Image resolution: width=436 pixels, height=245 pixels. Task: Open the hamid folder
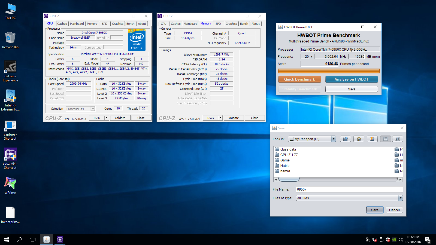283,171
